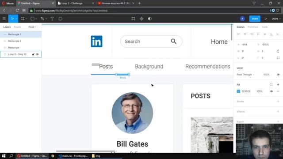
Task: Switch to Assets tab
Action: [18, 27]
